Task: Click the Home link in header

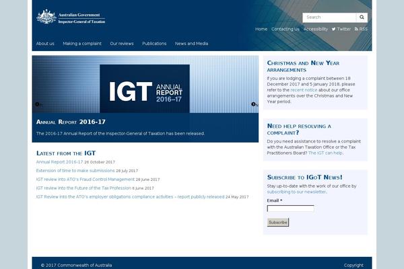Action: click(x=261, y=29)
